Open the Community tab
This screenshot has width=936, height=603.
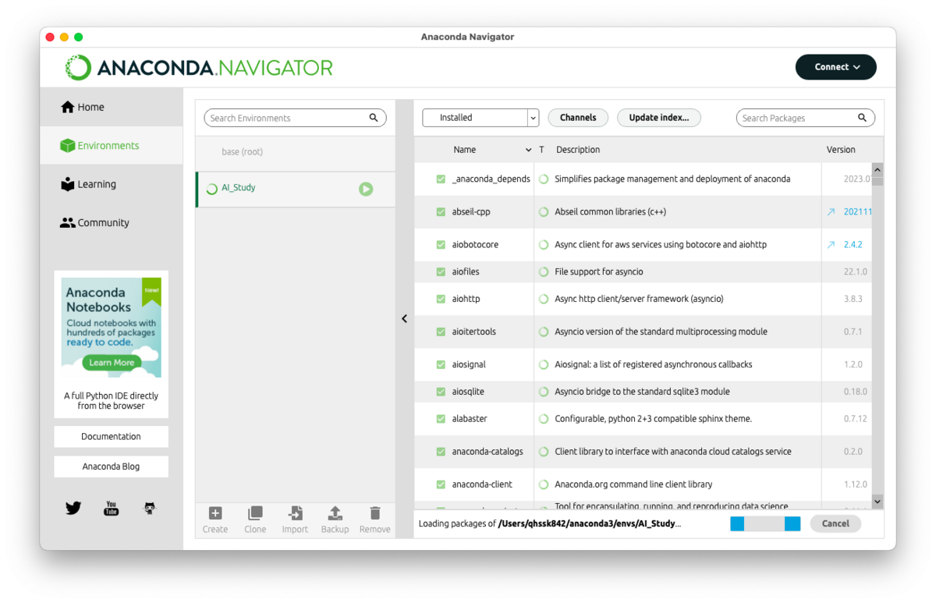(x=112, y=222)
